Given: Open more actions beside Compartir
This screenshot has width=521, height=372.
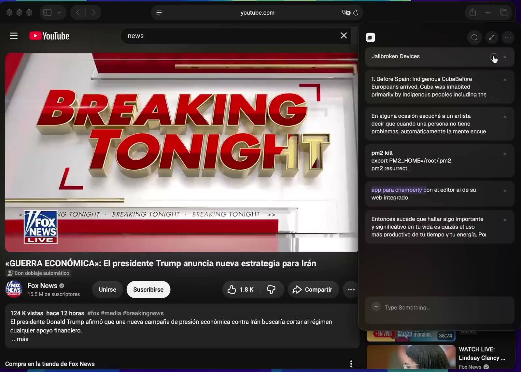Looking at the screenshot, I should [x=351, y=289].
